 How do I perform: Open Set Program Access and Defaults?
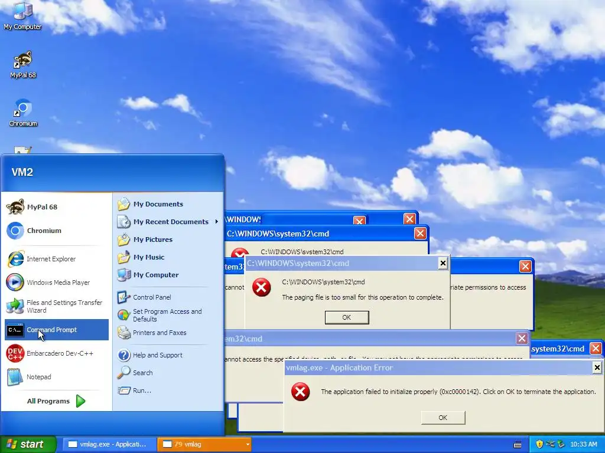168,315
